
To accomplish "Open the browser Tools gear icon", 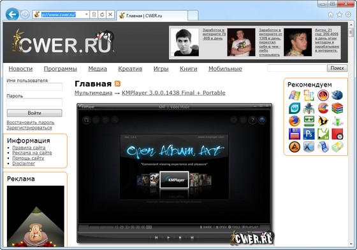I will (348, 15).
